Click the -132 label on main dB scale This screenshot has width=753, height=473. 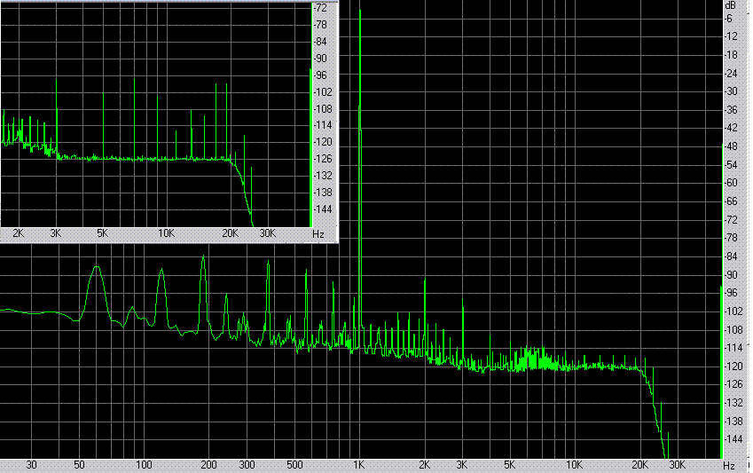click(x=733, y=403)
